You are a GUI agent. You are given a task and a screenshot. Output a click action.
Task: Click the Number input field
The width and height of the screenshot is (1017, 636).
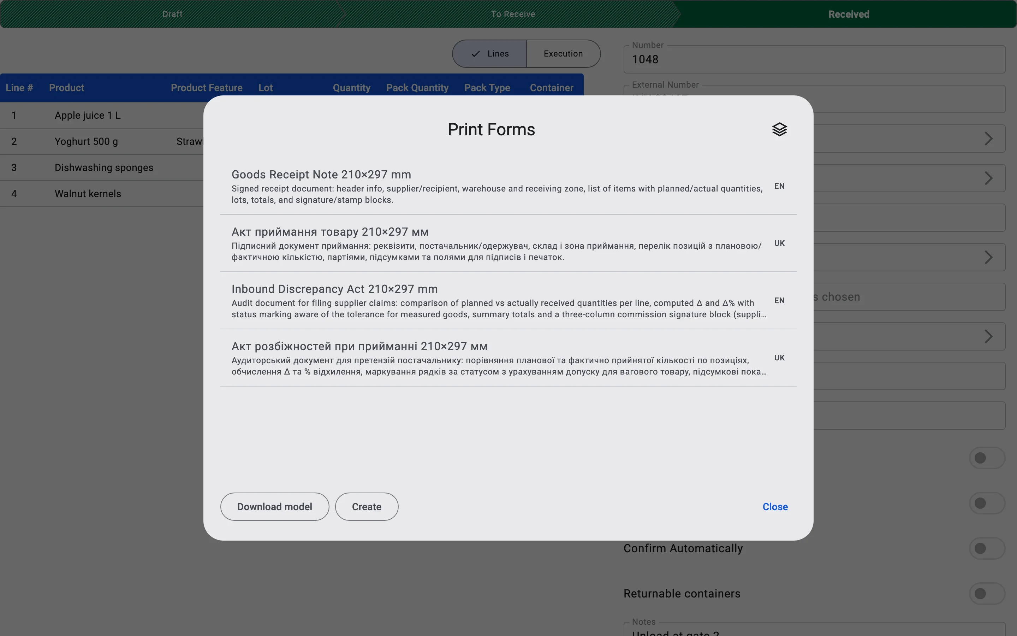pyautogui.click(x=814, y=59)
